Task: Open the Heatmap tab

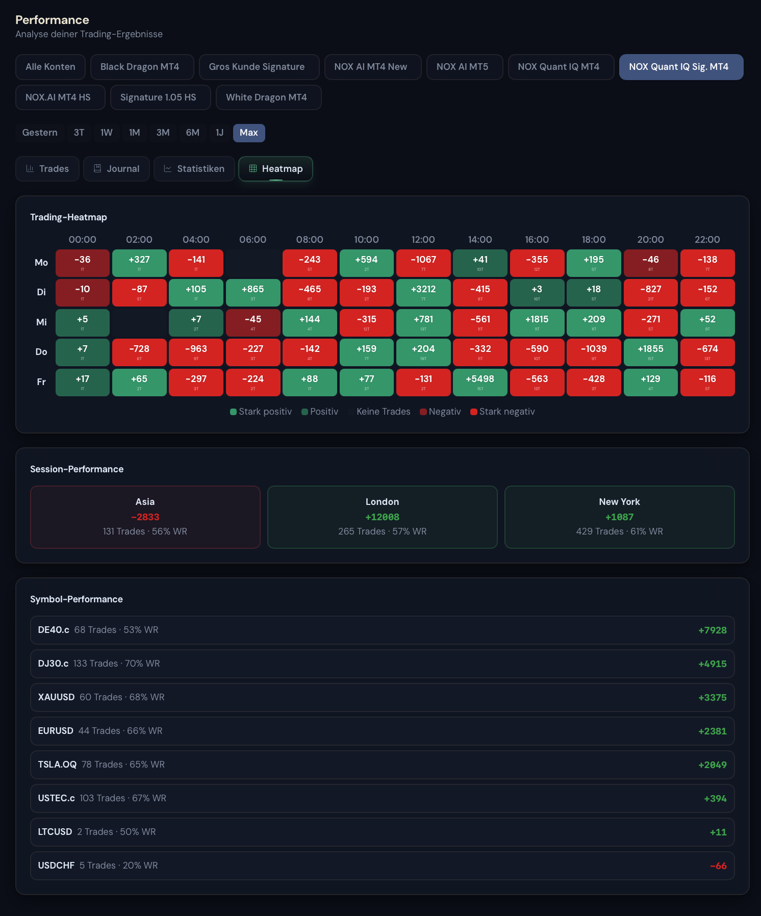Action: [275, 169]
